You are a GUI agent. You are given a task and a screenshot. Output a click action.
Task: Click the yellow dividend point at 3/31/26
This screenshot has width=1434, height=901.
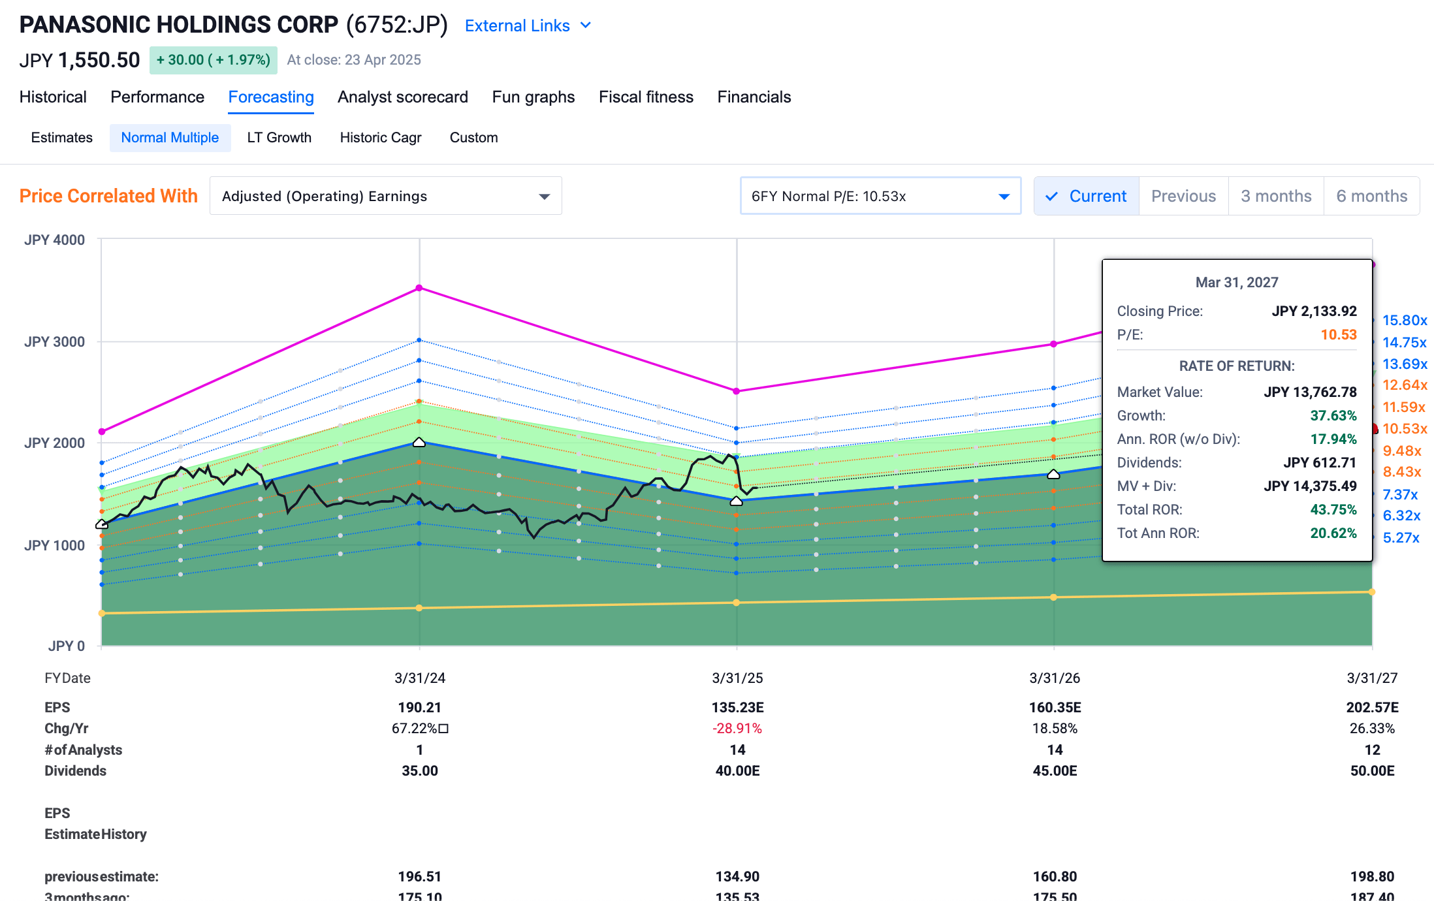coord(1053,597)
